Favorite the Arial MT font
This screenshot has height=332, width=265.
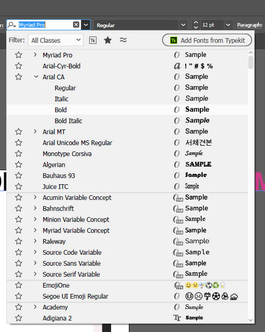[19, 132]
